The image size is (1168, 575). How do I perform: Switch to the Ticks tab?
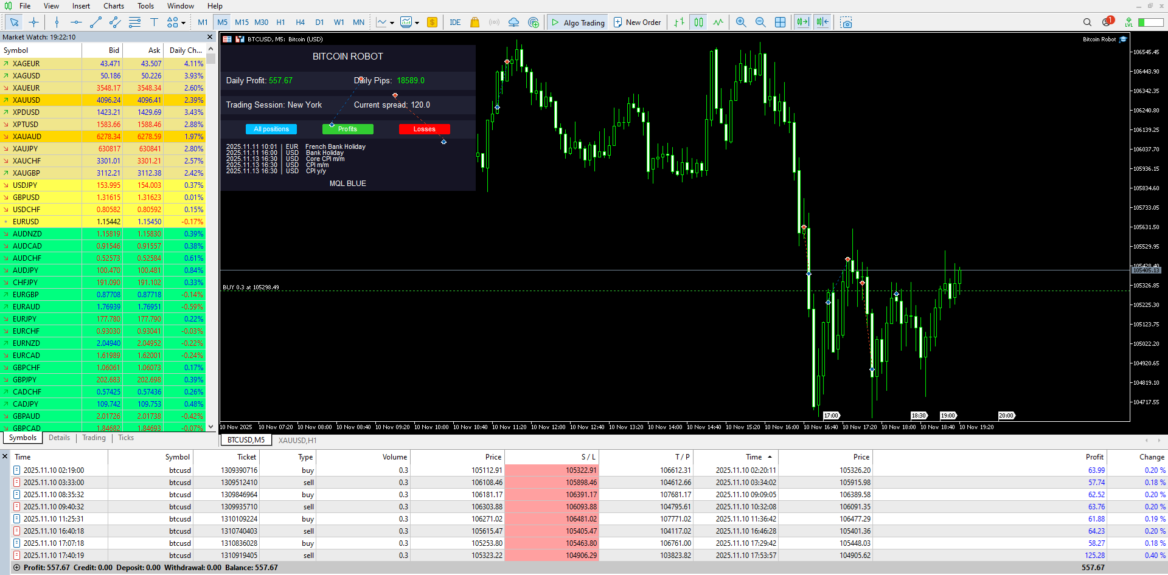(126, 438)
